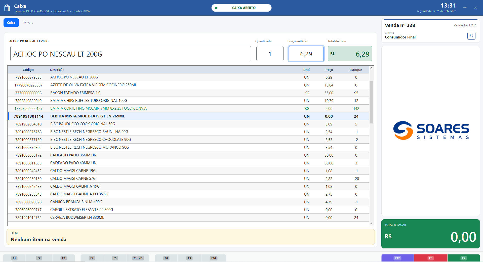Select AZEITE DE OLIVA EXTRA VIRGEM COCINERO row

pos(188,85)
